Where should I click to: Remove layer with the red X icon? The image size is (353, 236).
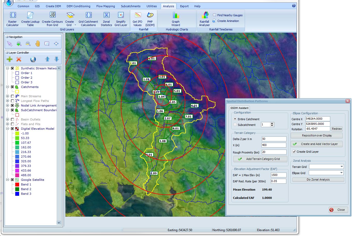click(19, 59)
